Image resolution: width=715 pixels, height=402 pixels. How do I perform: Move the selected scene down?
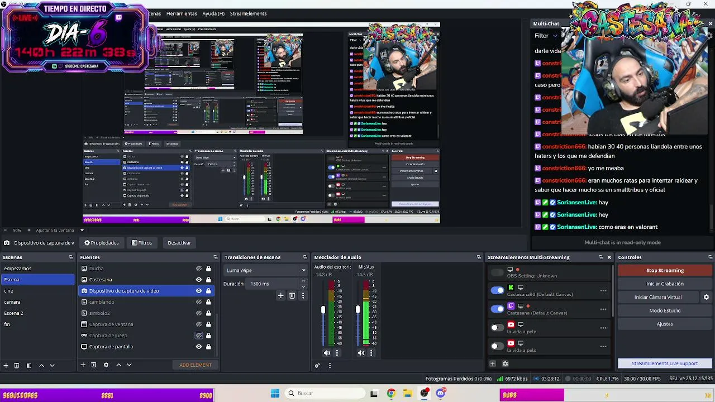[x=52, y=365]
